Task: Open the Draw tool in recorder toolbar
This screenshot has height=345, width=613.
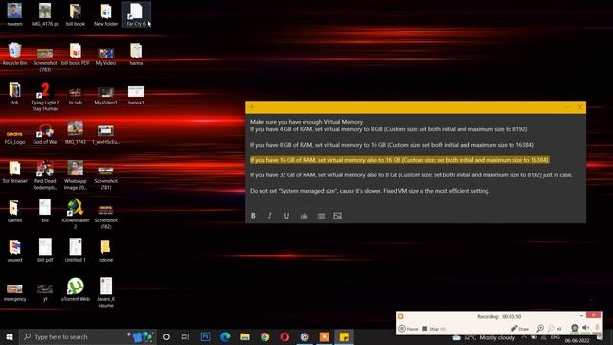Action: tap(519, 329)
